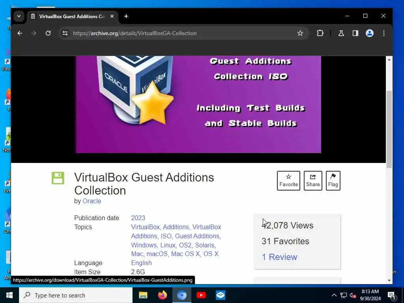The width and height of the screenshot is (404, 303).
Task: Open the Linux topic link
Action: point(168,245)
